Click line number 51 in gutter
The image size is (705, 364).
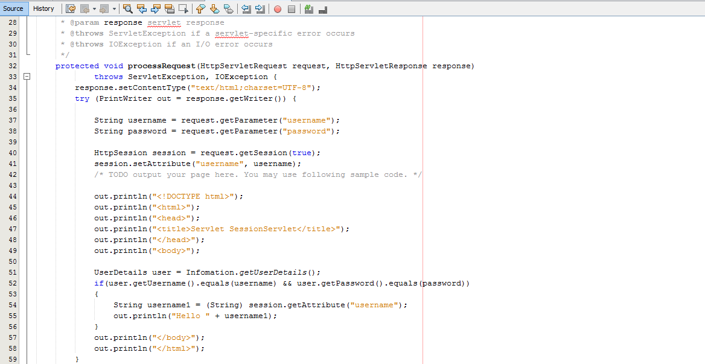coord(13,272)
